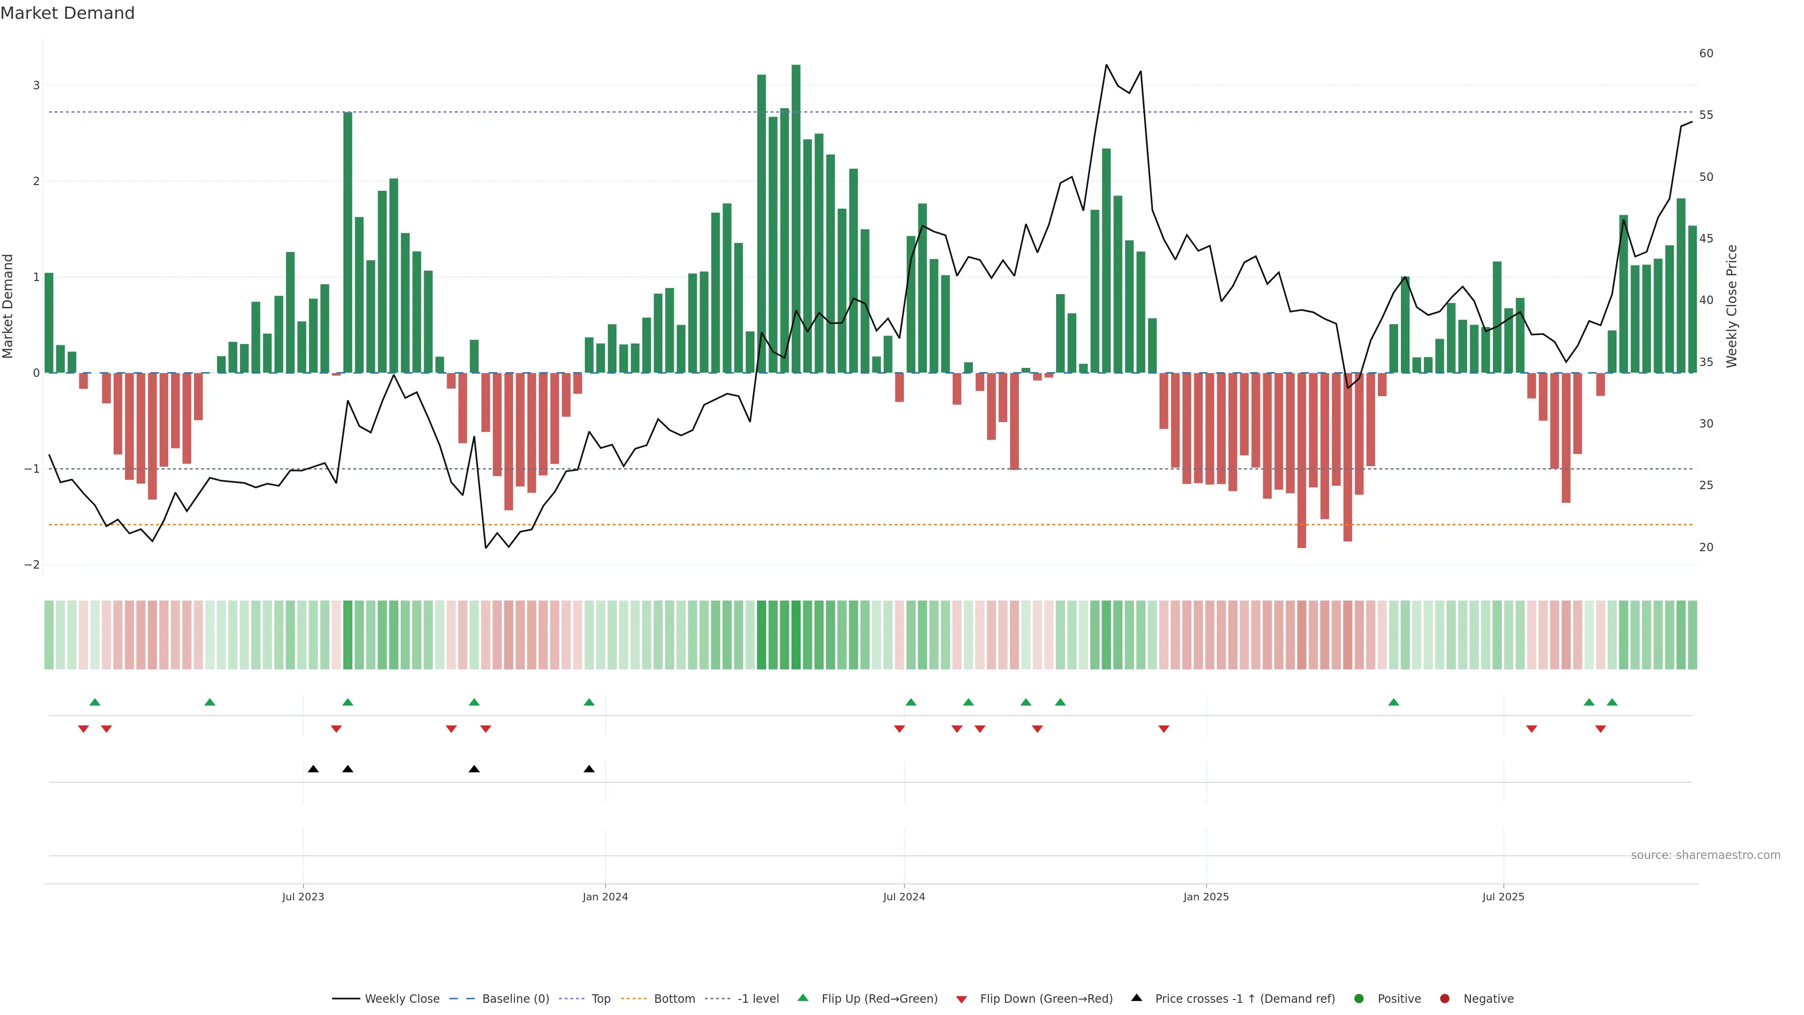Click the darkest green heatmap strip cell
Image resolution: width=1804 pixels, height=1015 pixels.
point(795,635)
